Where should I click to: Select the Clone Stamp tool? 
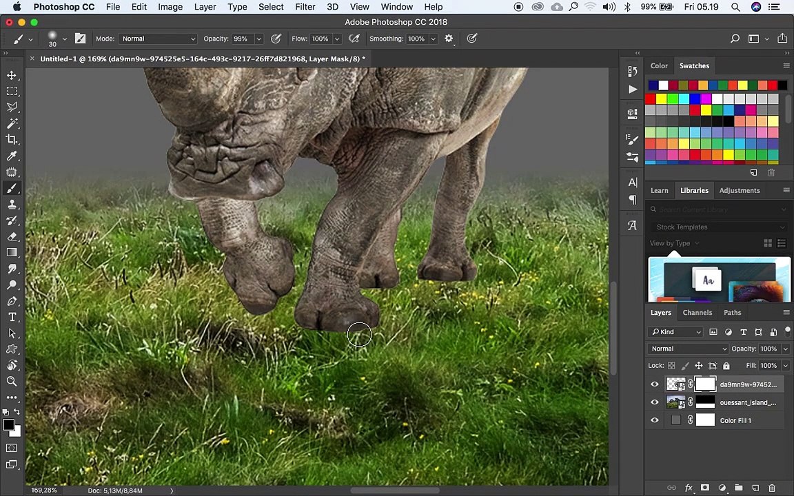[x=12, y=205]
